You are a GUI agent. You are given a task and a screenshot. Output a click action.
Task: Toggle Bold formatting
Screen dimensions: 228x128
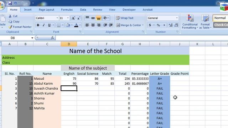[x=38, y=25]
